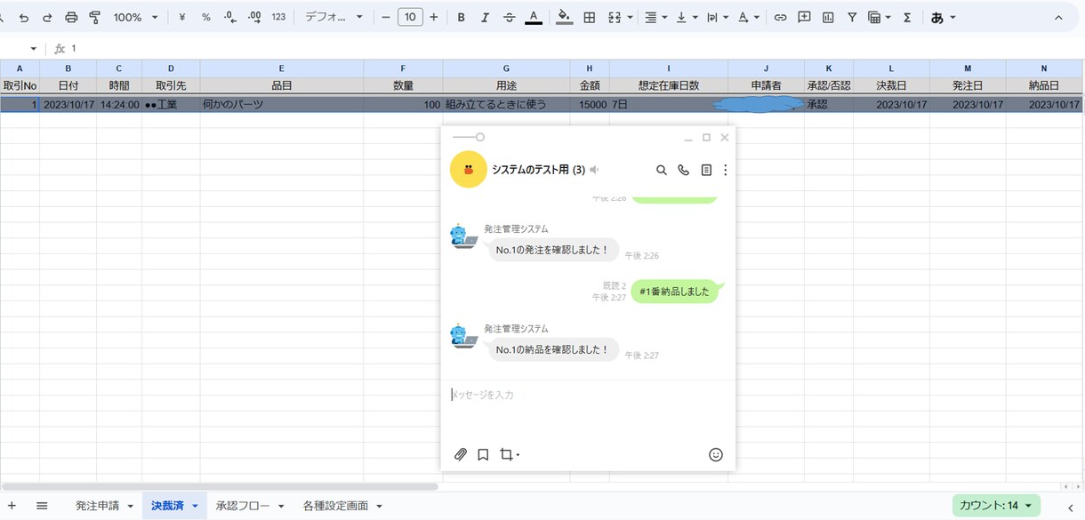The image size is (1085, 520).
Task: Print the spreadsheet
Action: 71,17
